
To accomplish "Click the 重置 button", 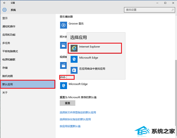I will point(68,103).
